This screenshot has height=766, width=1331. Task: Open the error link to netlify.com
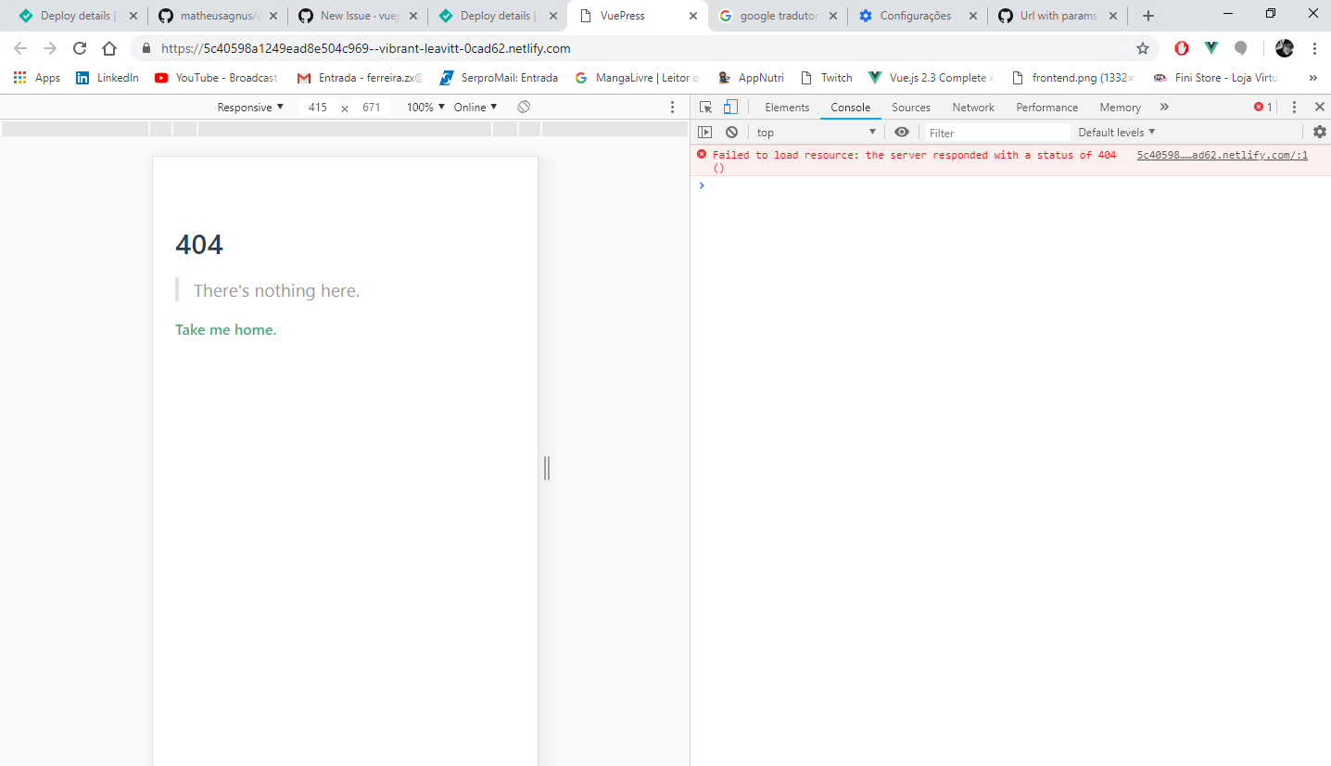[1222, 154]
